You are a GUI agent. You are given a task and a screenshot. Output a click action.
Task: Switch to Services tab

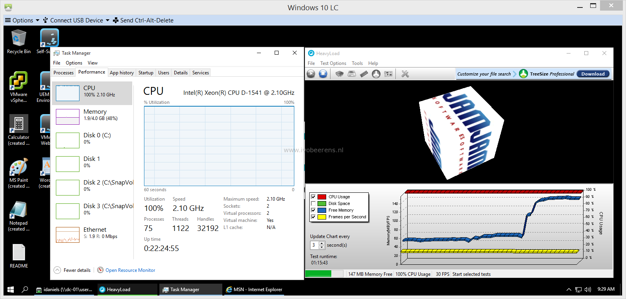(x=201, y=73)
